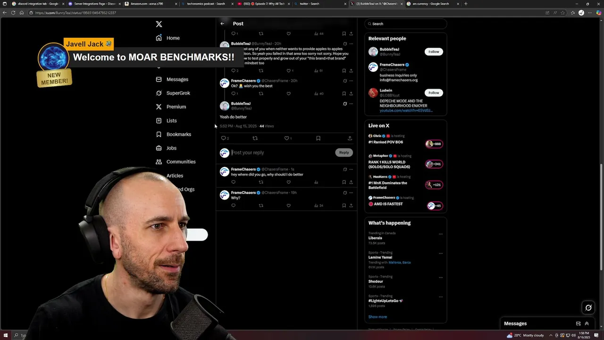Bookmark the 'hey where did you go' reply

pyautogui.click(x=344, y=182)
